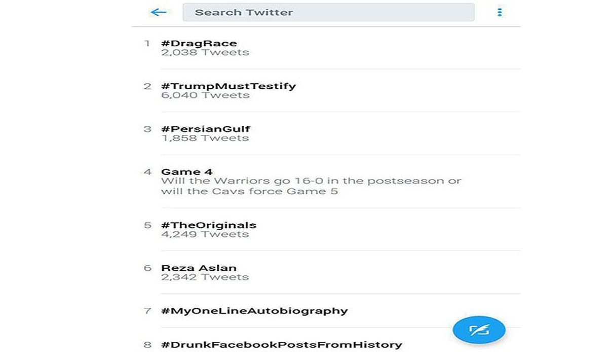Focus the Search Twitter field
Image resolution: width=608 pixels, height=352 pixels.
[328, 12]
